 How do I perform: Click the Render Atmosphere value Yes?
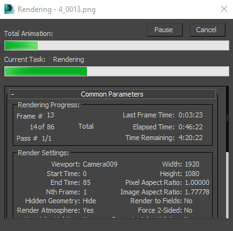pos(88,210)
